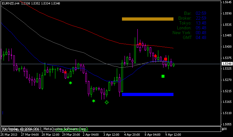Select the blue rectangle support zone
Viewport: 233px width, 137px height.
pyautogui.click(x=148, y=94)
